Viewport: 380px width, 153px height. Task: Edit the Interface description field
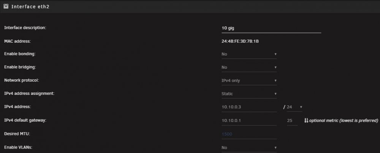(x=271, y=28)
